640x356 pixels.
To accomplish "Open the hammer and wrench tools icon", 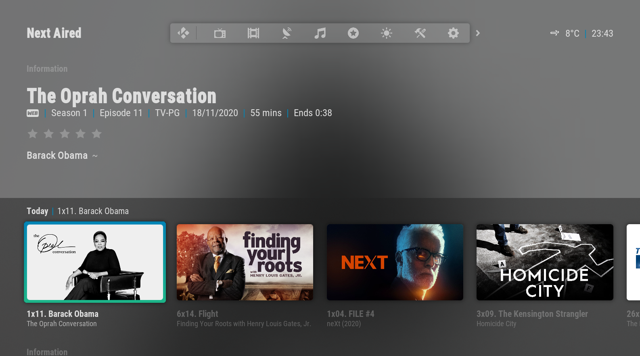I will coord(420,33).
